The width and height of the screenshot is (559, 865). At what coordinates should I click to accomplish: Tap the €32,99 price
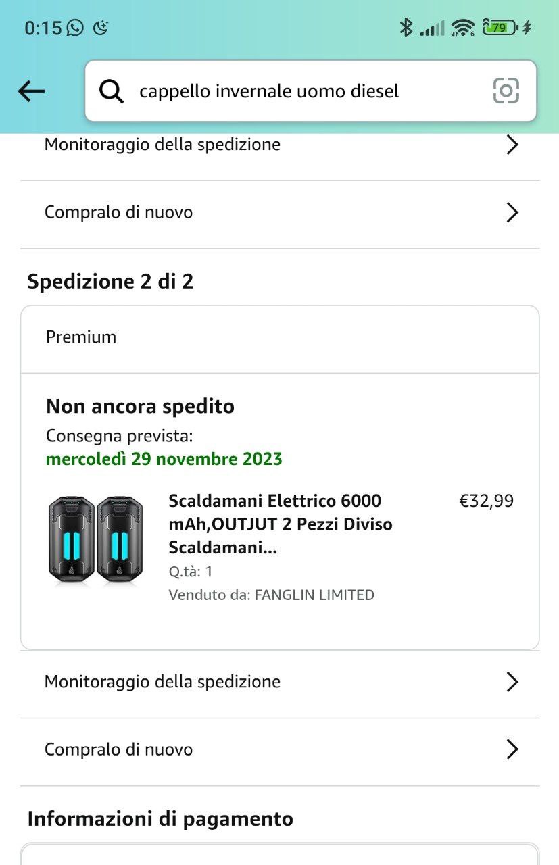pos(486,501)
